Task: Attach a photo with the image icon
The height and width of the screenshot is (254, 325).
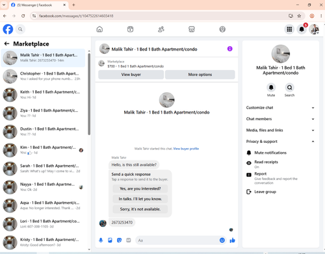Action: [x=110, y=240]
